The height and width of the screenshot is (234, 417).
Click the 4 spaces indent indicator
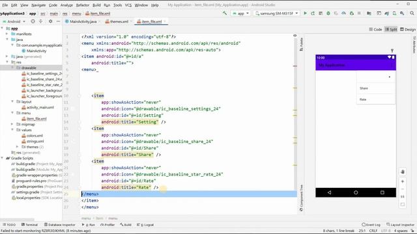tap(401, 231)
